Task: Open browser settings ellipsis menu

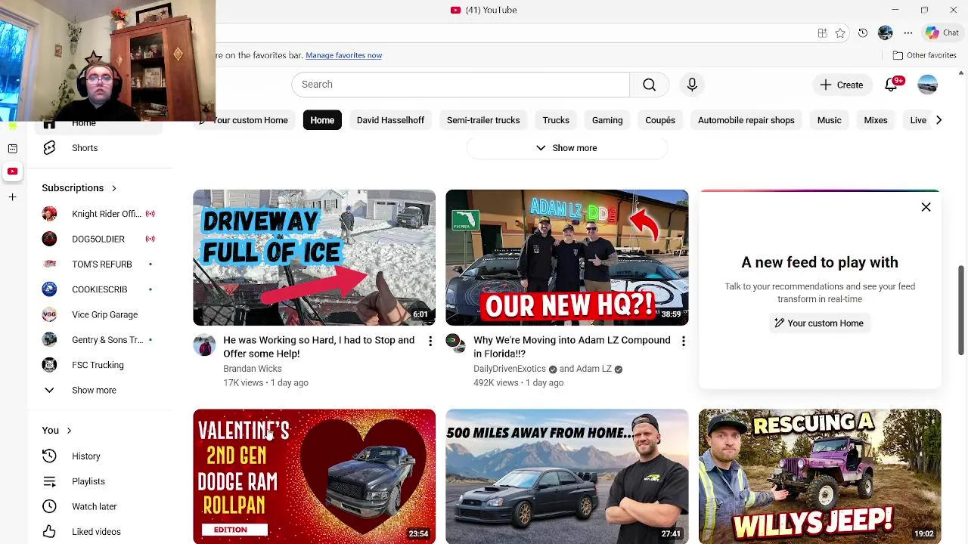Action: 908,33
